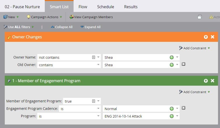
Task: Click the Owner Name value field containing Shea
Action: 135,57
